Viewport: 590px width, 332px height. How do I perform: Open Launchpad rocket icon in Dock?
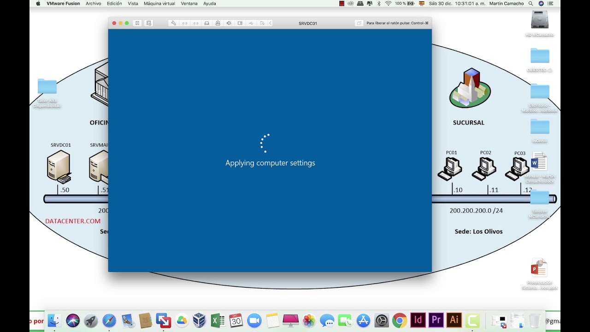coord(91,320)
